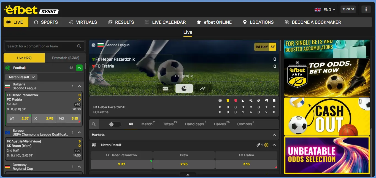Click the magnifier stat icon above 9
This screenshot has height=178, width=376.
(x=251, y=101)
